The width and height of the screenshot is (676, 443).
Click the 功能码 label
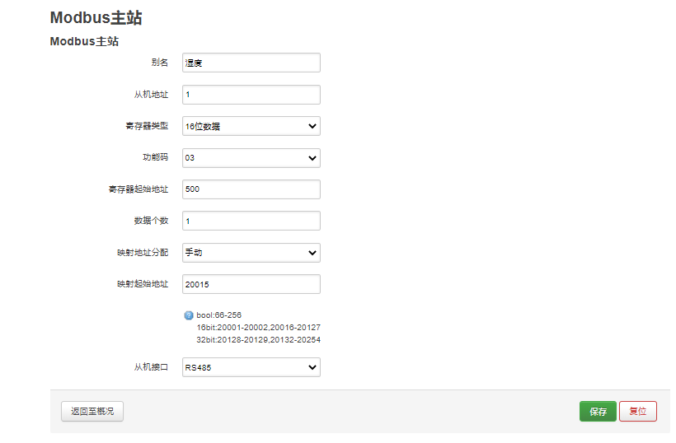(155, 157)
